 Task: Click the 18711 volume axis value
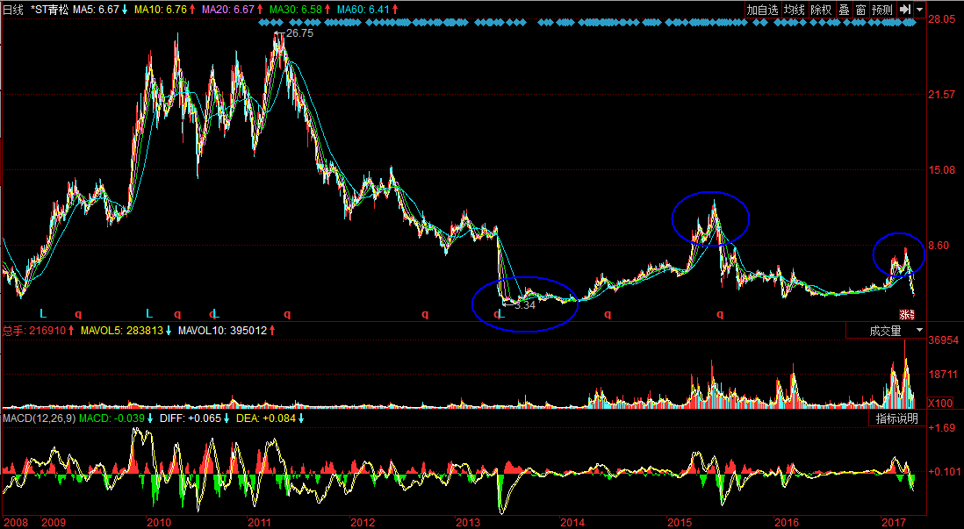pyautogui.click(x=943, y=375)
